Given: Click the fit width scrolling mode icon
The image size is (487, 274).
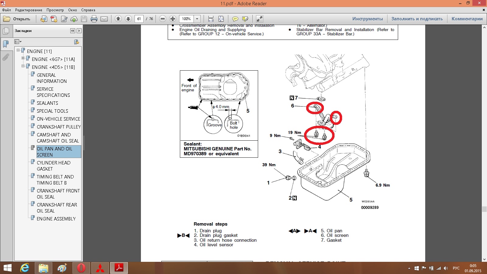Looking at the screenshot, I should tap(211, 19).
